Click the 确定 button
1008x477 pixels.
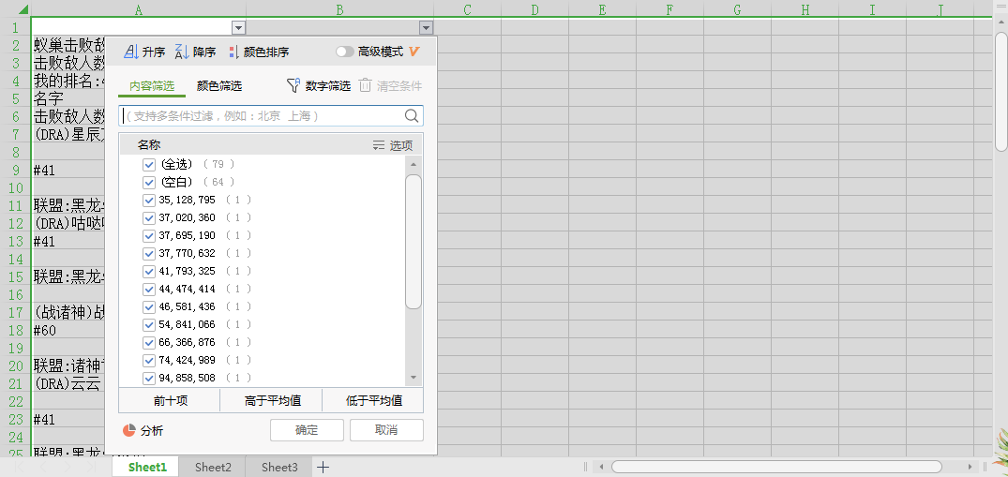[307, 430]
